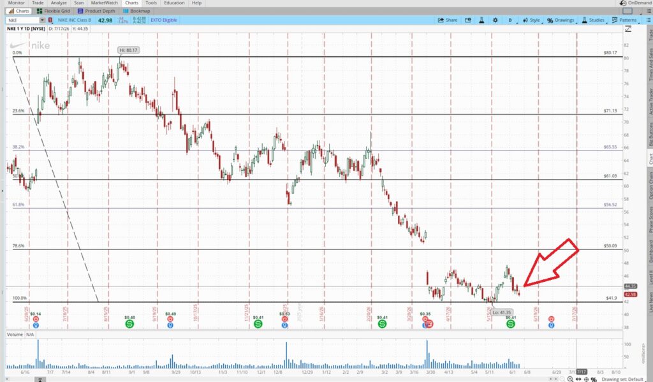Open the Product Depth sub-tab
This screenshot has height=382, width=653.
pyautogui.click(x=97, y=11)
